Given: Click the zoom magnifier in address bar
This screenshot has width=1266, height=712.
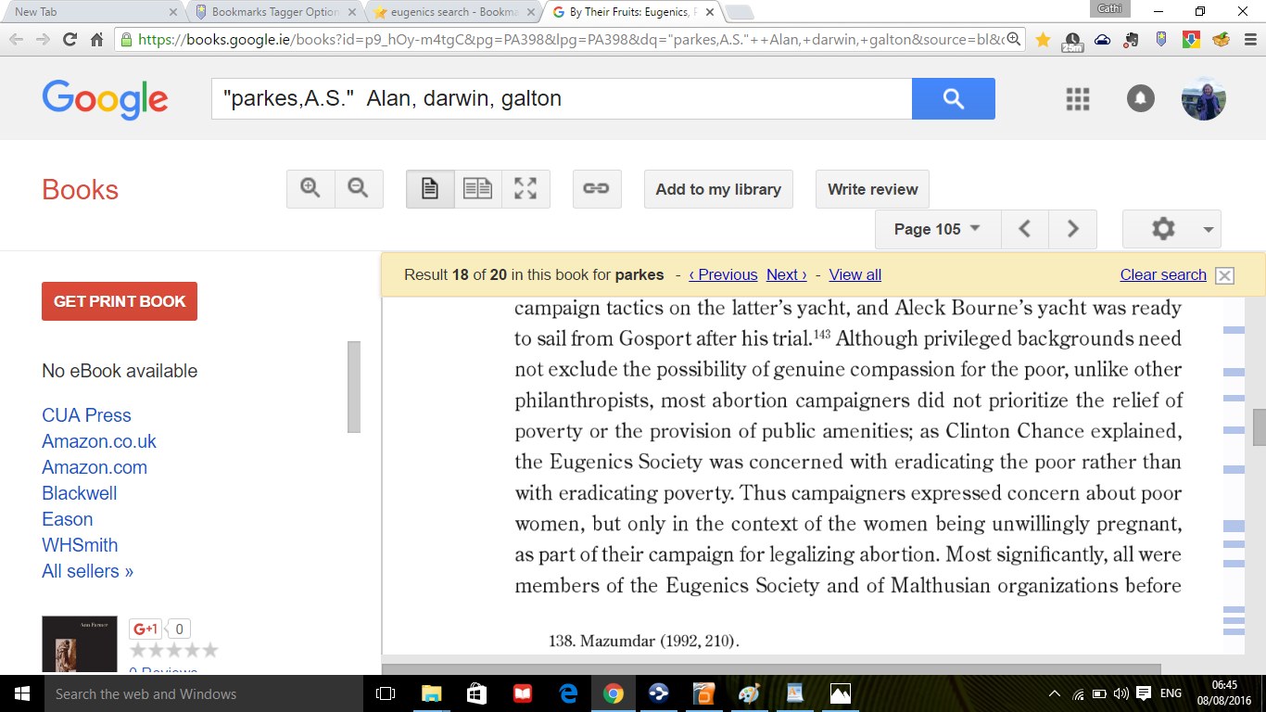Looking at the screenshot, I should point(1013,39).
